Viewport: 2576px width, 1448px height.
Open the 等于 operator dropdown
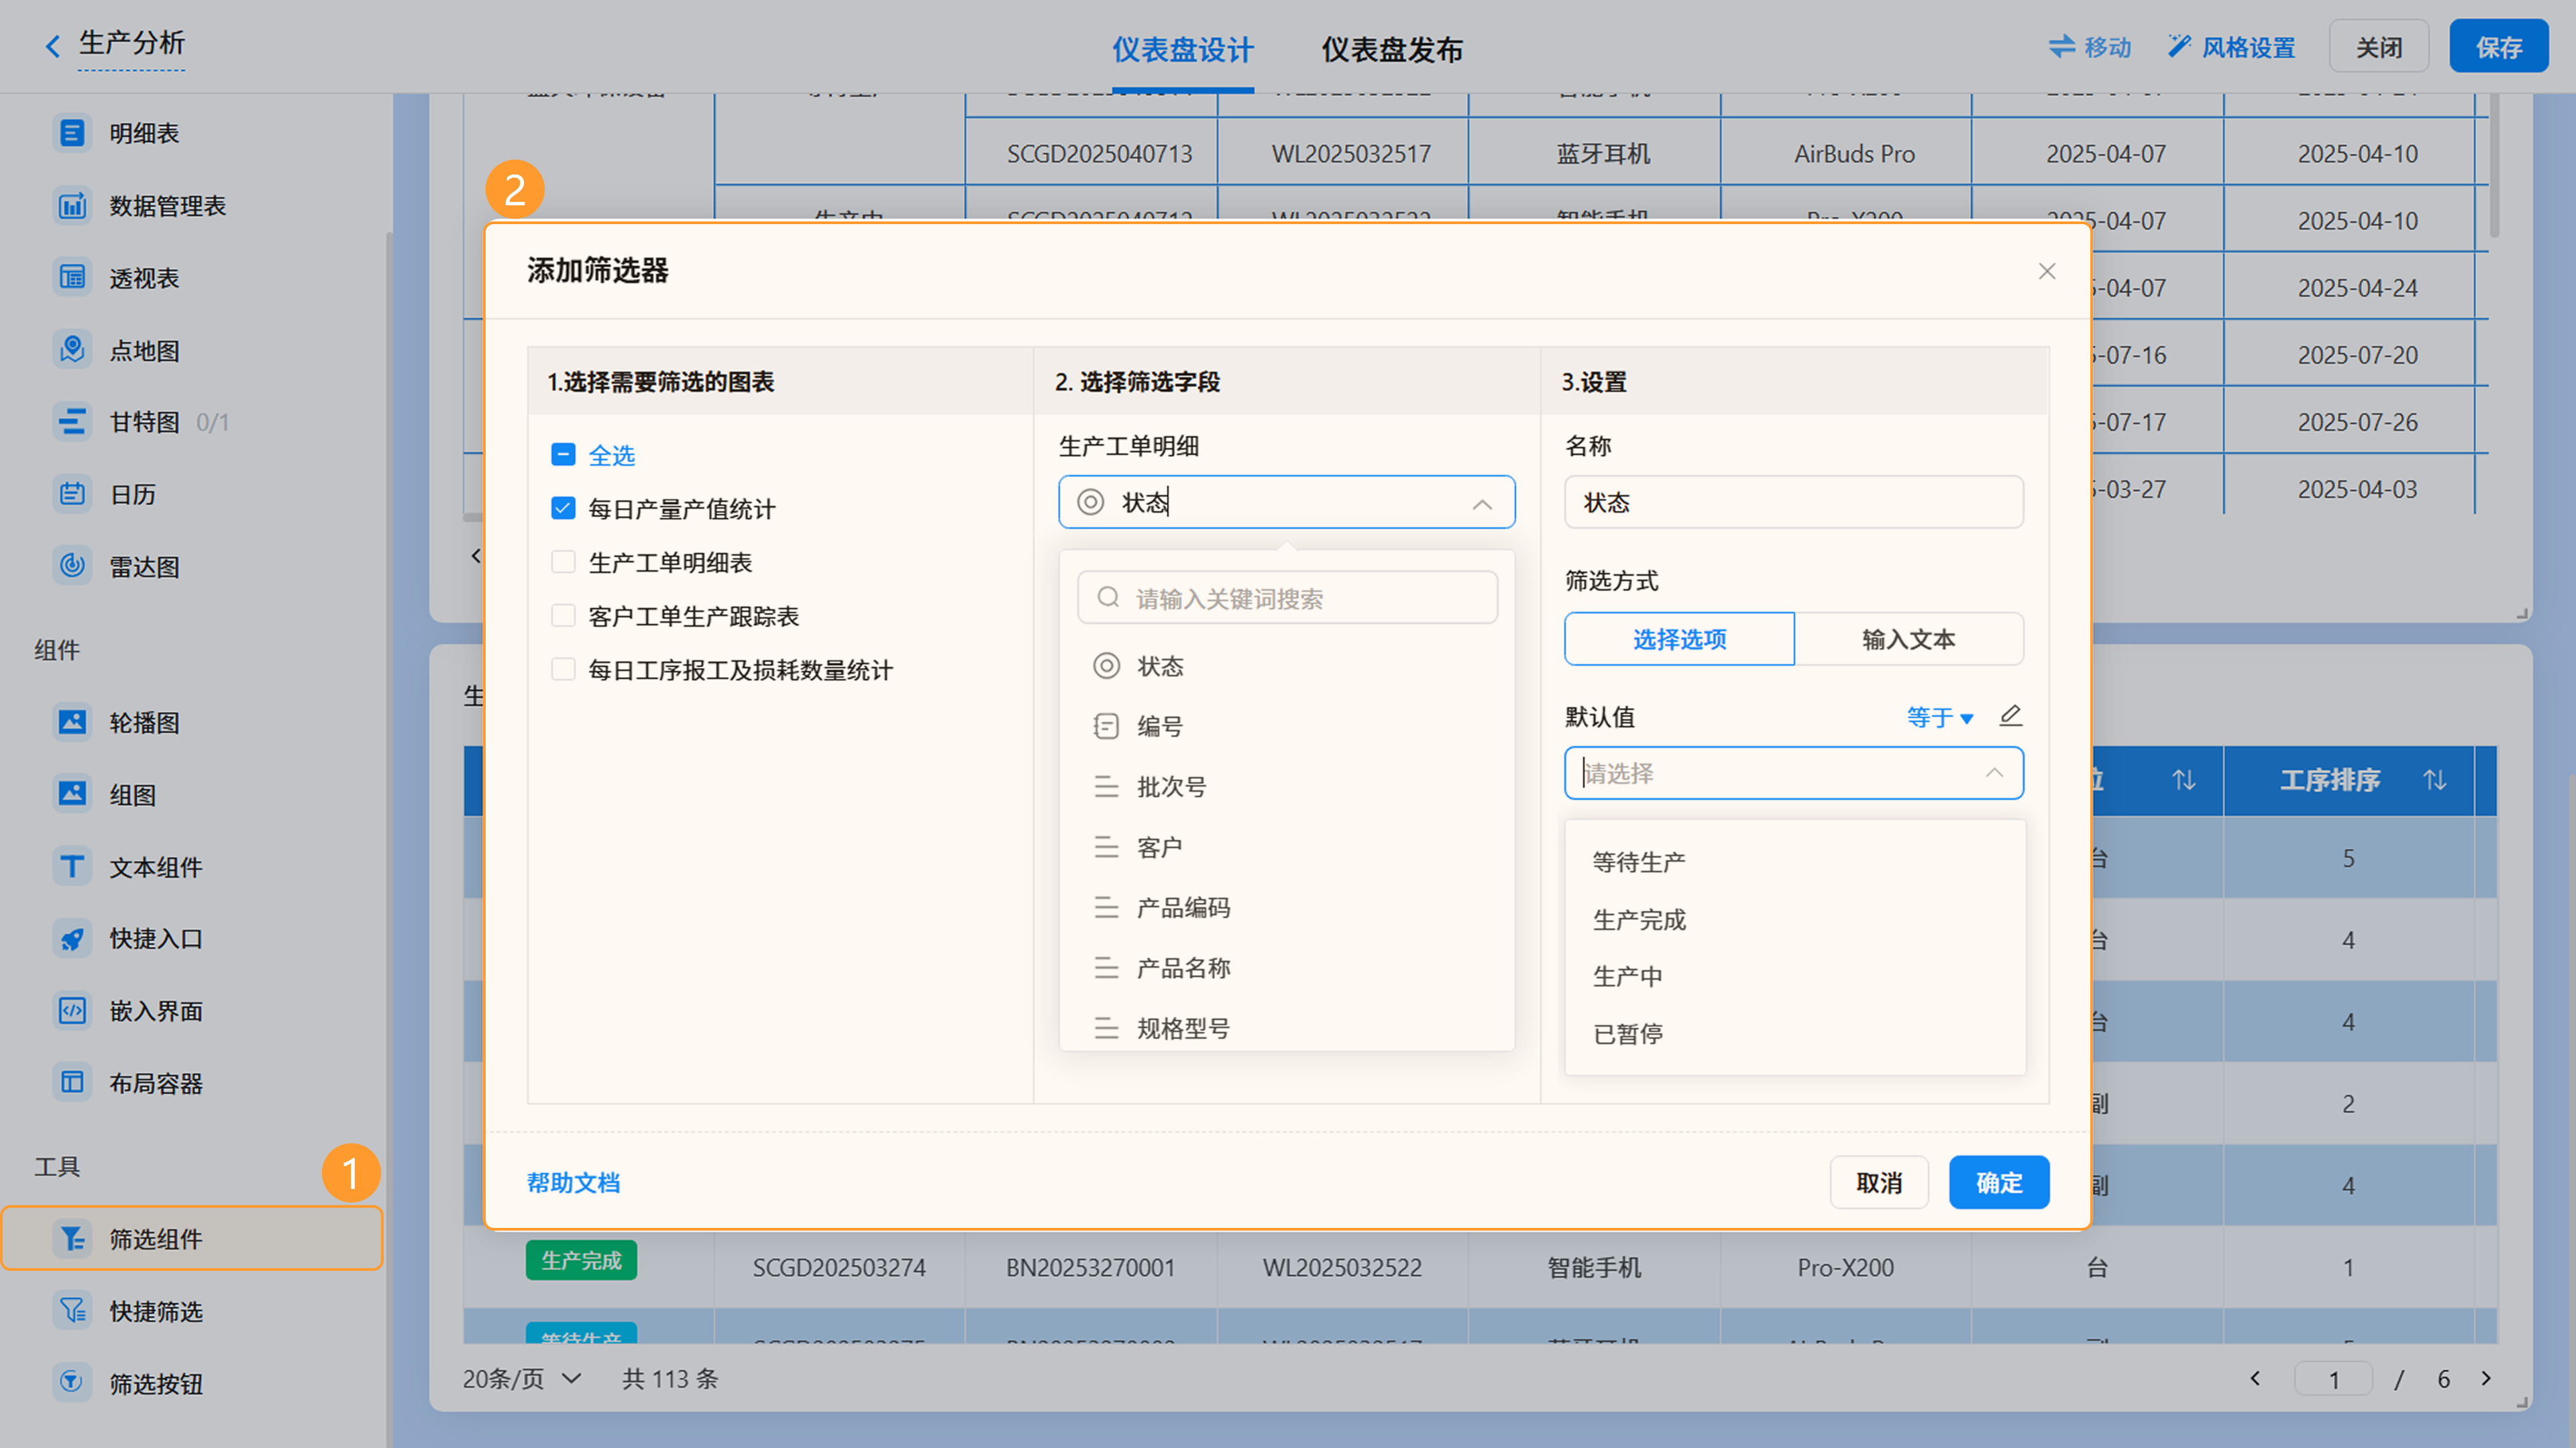[1939, 717]
